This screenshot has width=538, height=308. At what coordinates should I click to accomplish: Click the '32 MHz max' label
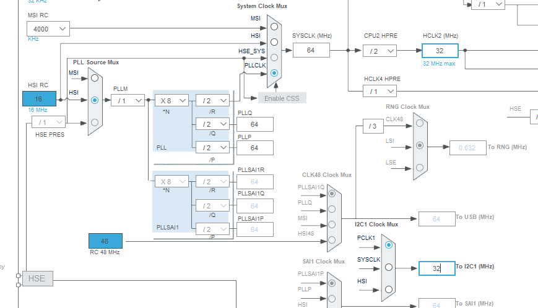[439, 63]
